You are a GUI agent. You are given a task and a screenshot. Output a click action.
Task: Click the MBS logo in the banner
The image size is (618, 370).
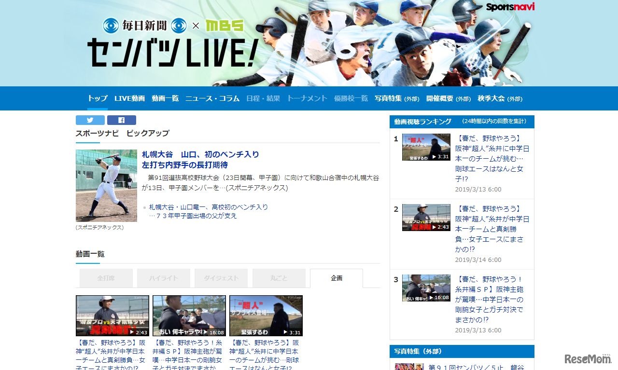tap(224, 25)
